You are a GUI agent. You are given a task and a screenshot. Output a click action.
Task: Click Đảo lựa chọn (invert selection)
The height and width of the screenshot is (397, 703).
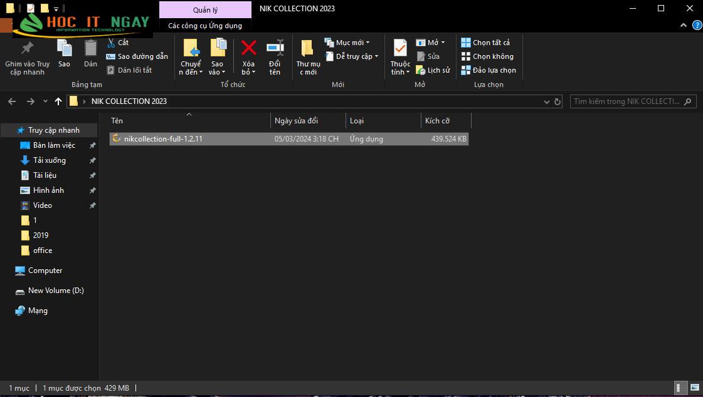[489, 70]
